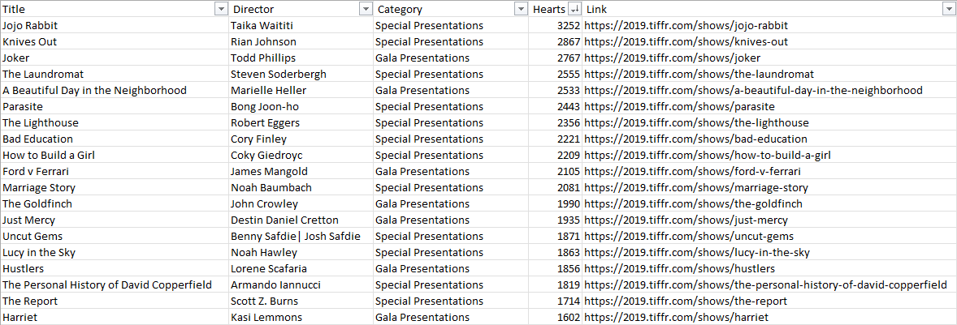
Task: Open the Hearts sorted filter dropdown
Action: [574, 9]
